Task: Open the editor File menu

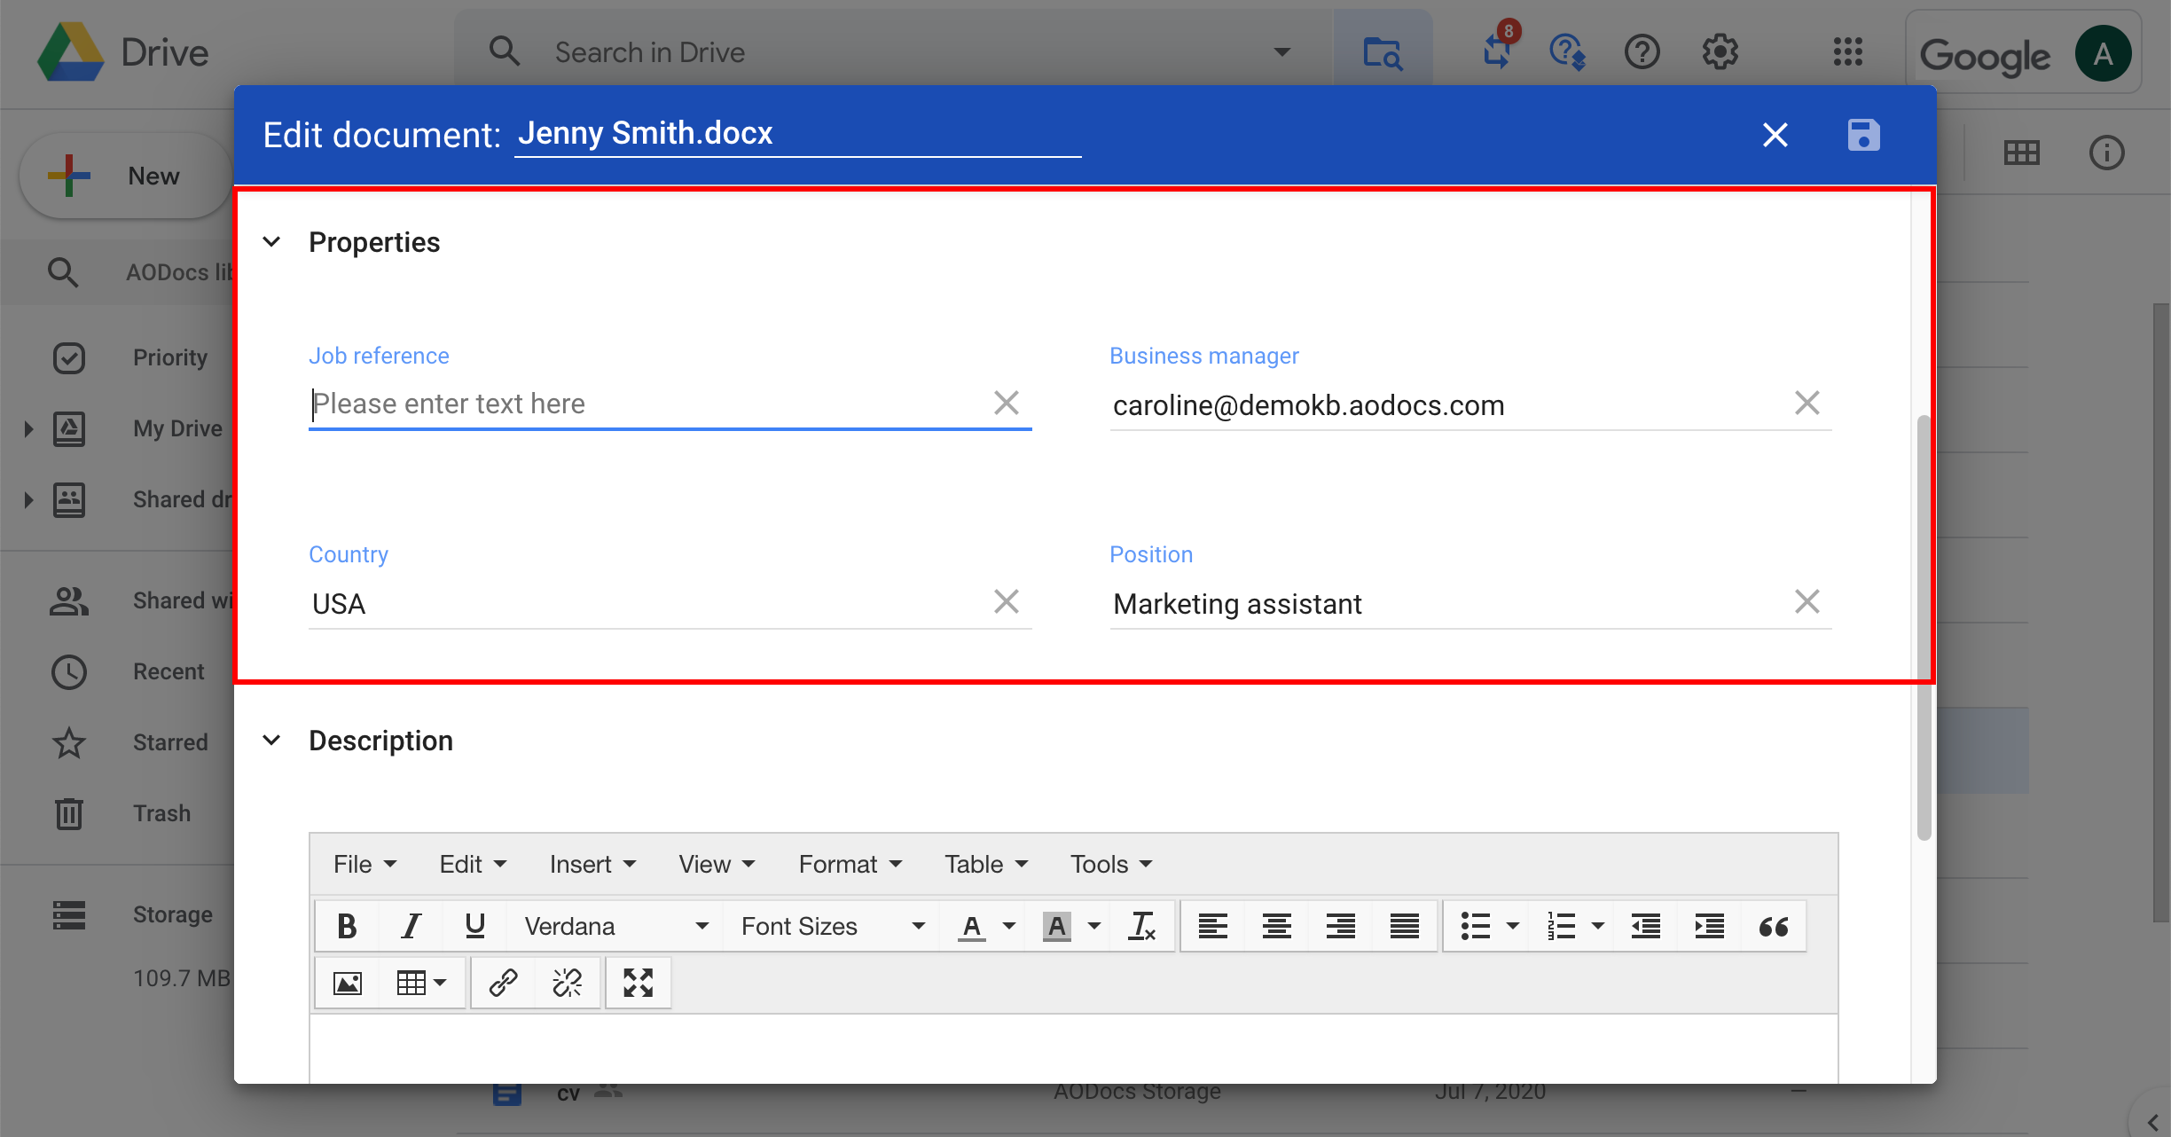Action: (364, 864)
